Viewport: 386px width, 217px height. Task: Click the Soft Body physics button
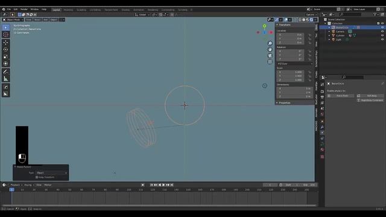[x=370, y=96]
